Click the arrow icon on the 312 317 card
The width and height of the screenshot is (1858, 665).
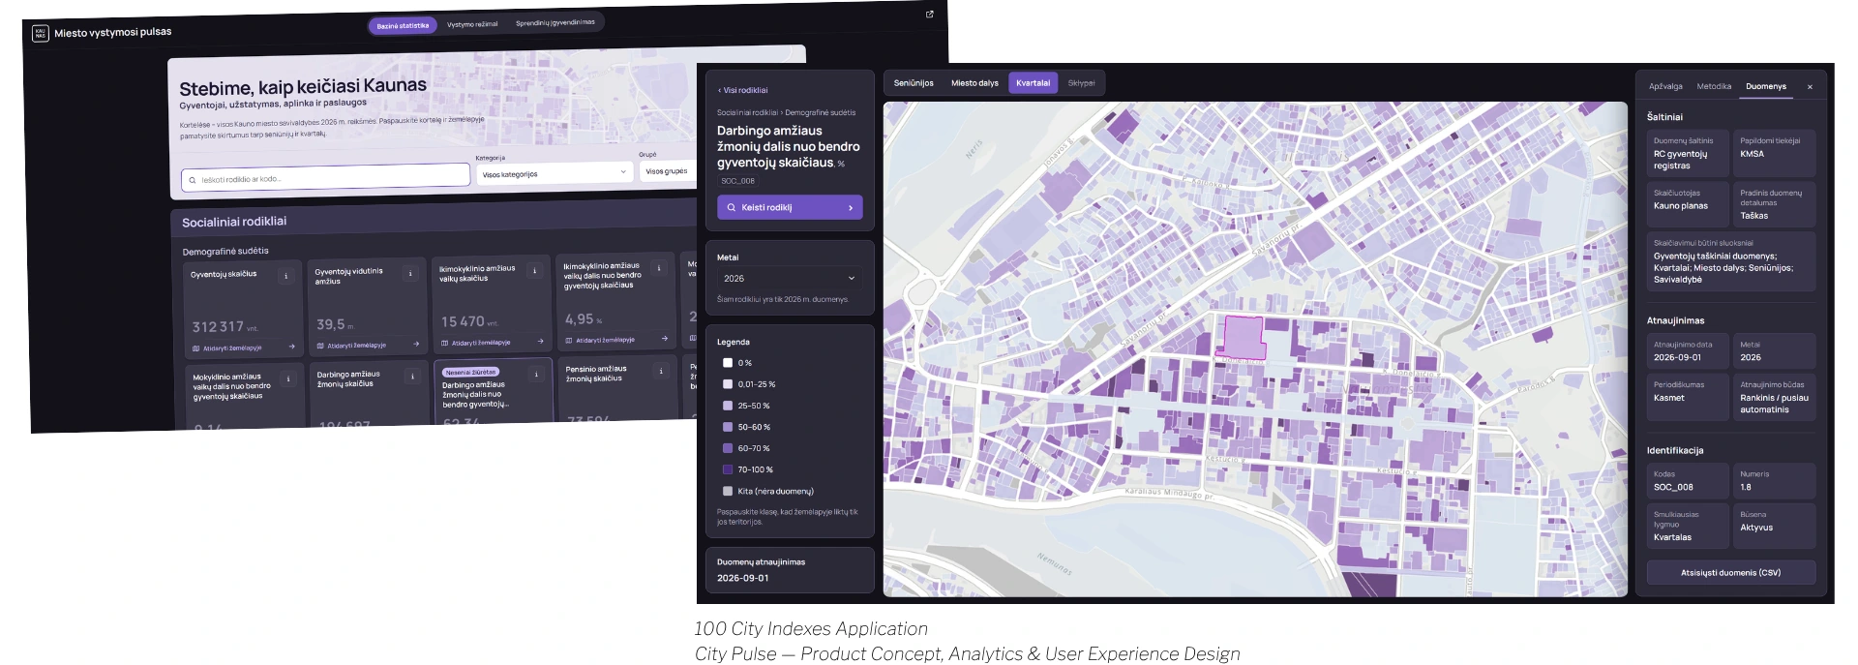click(x=291, y=347)
